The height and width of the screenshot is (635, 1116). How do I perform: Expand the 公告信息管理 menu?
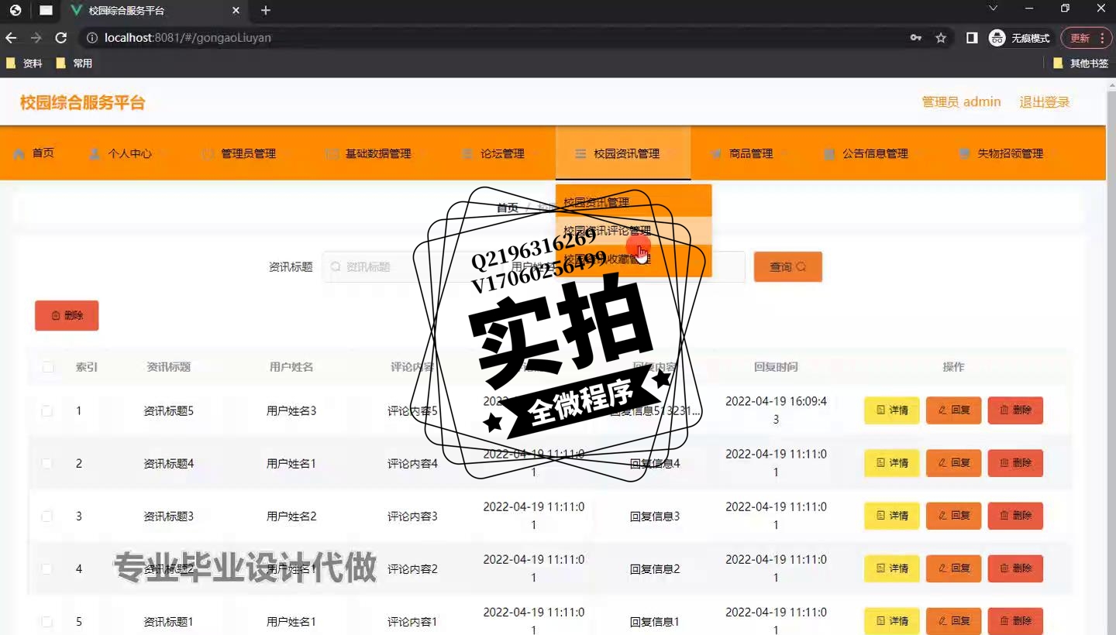point(870,153)
